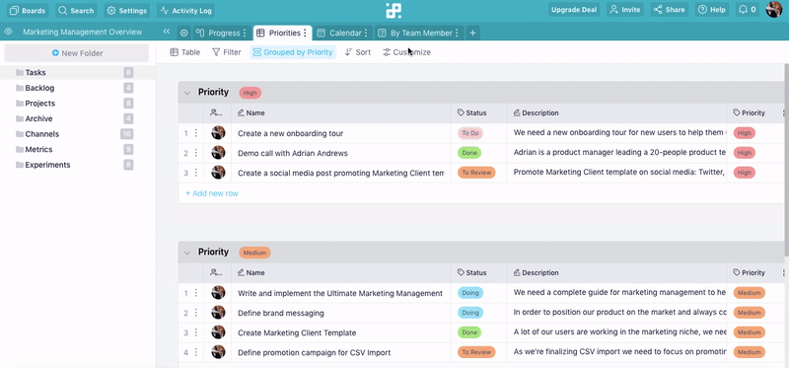The image size is (789, 368).
Task: Open the Activity Log
Action: (x=185, y=10)
